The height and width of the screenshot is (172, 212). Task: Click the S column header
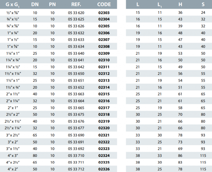click(x=203, y=5)
